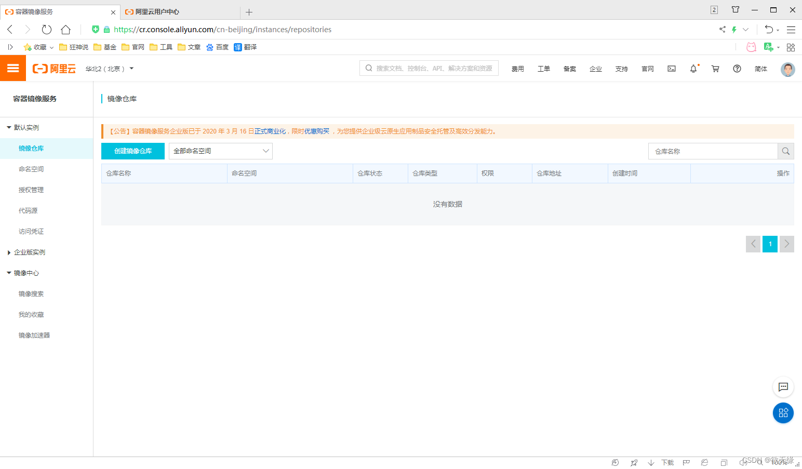
Task: Select 我的收藏 in the sidebar
Action: point(31,315)
